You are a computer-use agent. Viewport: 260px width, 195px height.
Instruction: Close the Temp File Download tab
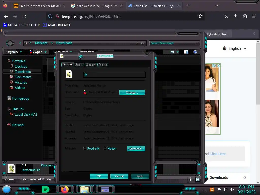pyautogui.click(x=178, y=6)
